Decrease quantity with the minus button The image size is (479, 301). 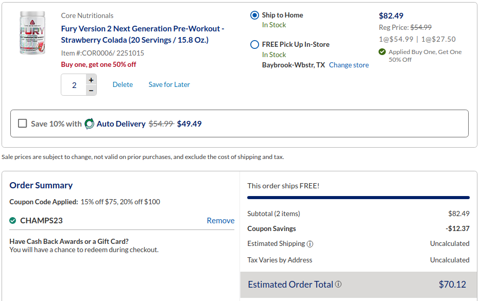[x=91, y=90]
